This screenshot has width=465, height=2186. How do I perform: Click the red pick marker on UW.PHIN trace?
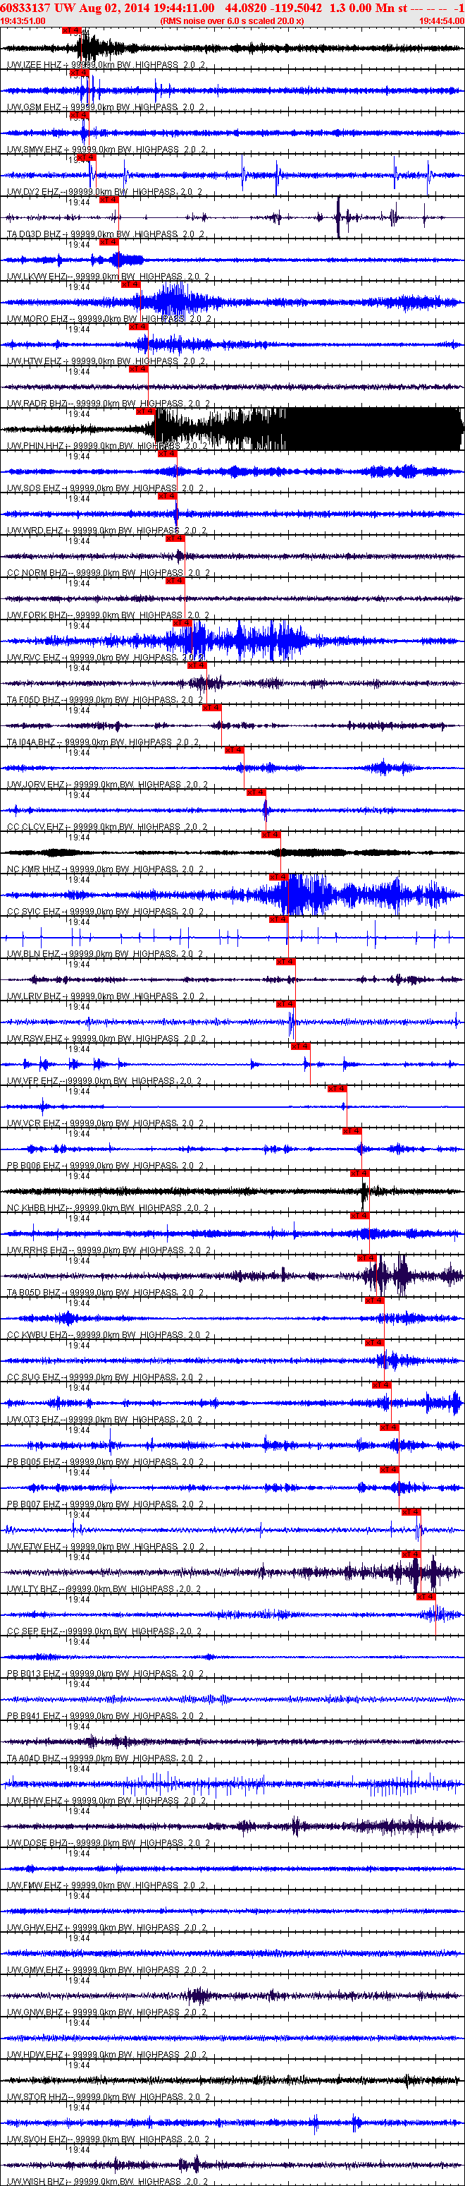tap(145, 411)
